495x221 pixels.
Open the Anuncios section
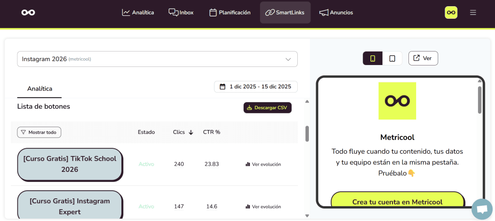tap(336, 13)
